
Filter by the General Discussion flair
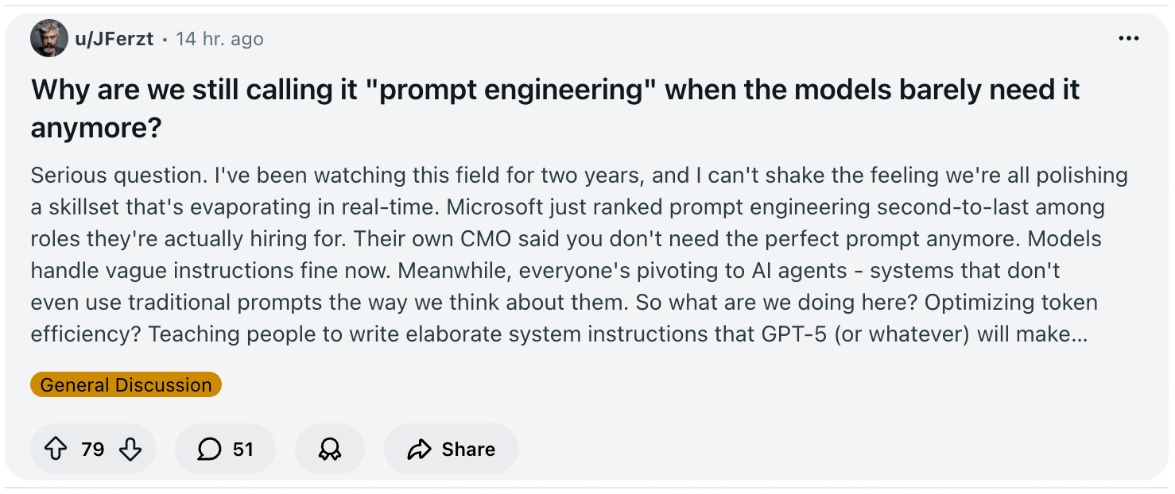(126, 385)
